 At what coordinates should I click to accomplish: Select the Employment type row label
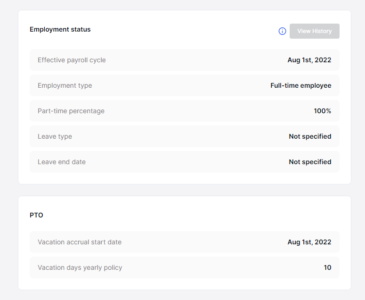65,85
